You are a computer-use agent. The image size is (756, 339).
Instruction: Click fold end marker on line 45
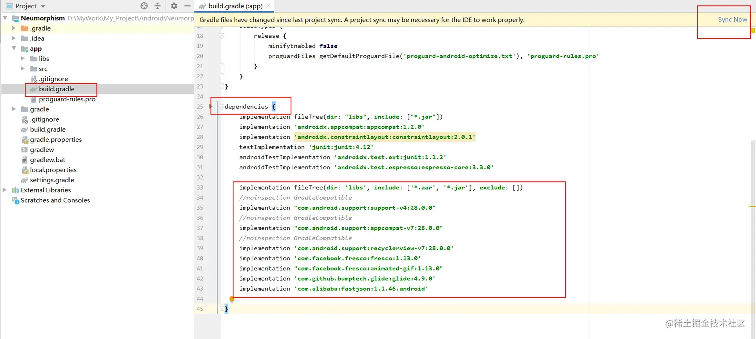click(x=222, y=309)
